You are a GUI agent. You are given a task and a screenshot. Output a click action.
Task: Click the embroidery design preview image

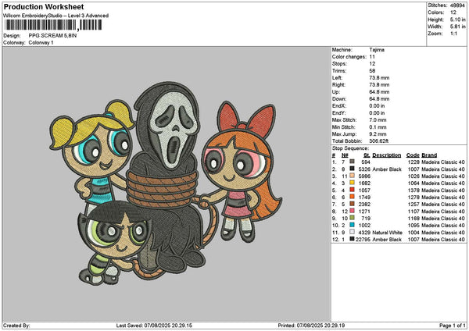166,183
